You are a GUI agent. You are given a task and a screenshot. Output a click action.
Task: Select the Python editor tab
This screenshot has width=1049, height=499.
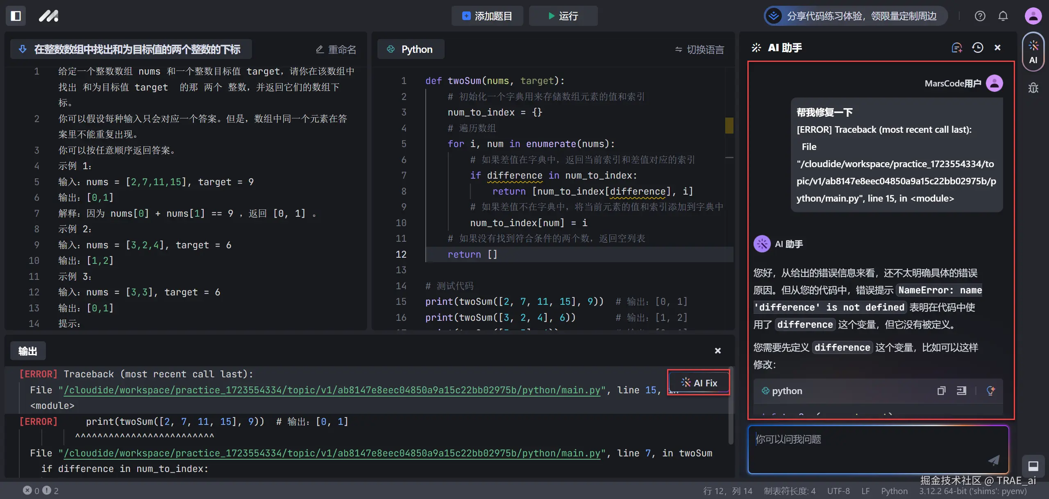[410, 50]
